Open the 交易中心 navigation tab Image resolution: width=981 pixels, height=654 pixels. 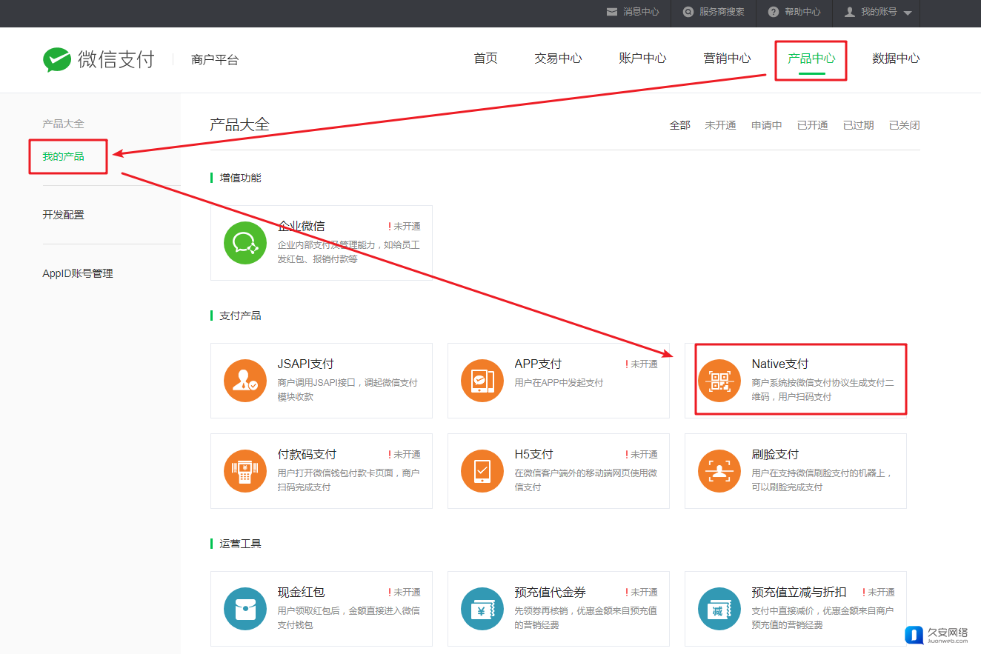pos(558,59)
